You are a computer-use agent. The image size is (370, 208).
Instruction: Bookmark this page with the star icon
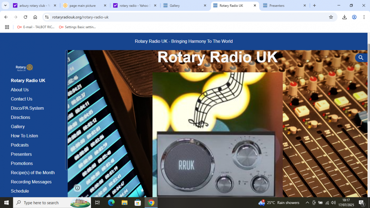tap(331, 17)
